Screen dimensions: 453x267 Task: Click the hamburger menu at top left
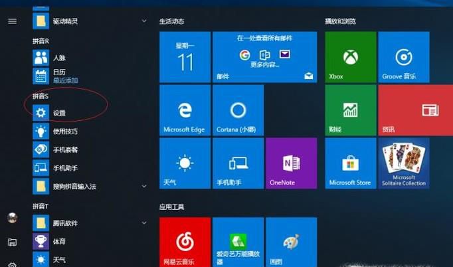(12, 21)
